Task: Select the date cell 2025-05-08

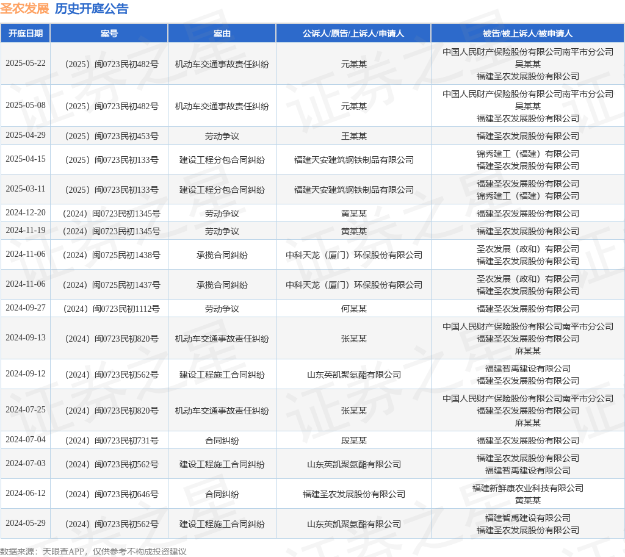Action: [26, 105]
